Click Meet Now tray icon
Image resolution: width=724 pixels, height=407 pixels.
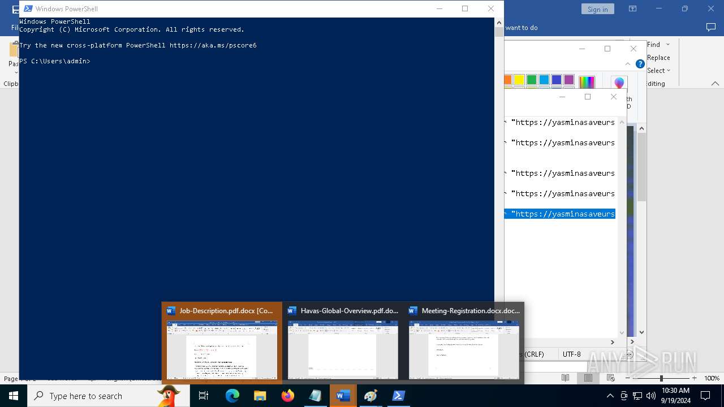pyautogui.click(x=623, y=396)
